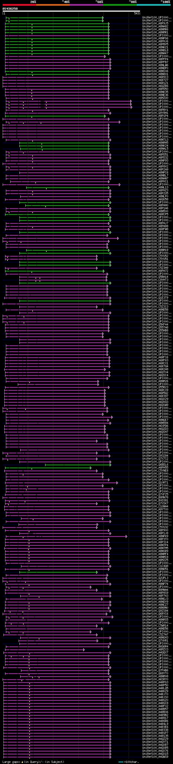Click the purple ~60% identity legend bar
The width and height of the screenshot is (173, 764).
point(87,5)
